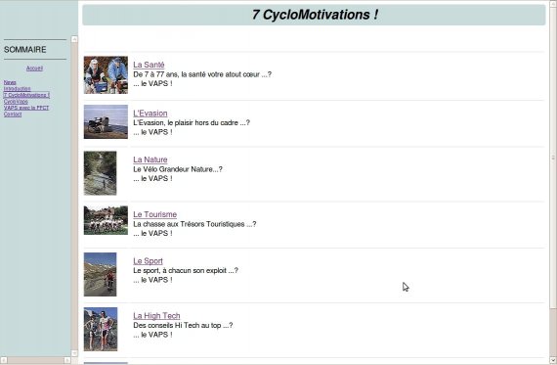Click the L'Evasion seaside bike thumbnail
557x365 pixels.
point(106,121)
